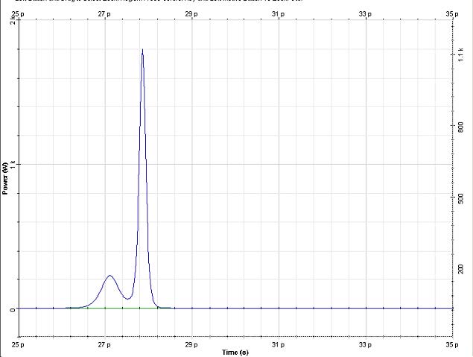
Task: Click the "29 p" label on the bottom axis
Action: [x=191, y=344]
